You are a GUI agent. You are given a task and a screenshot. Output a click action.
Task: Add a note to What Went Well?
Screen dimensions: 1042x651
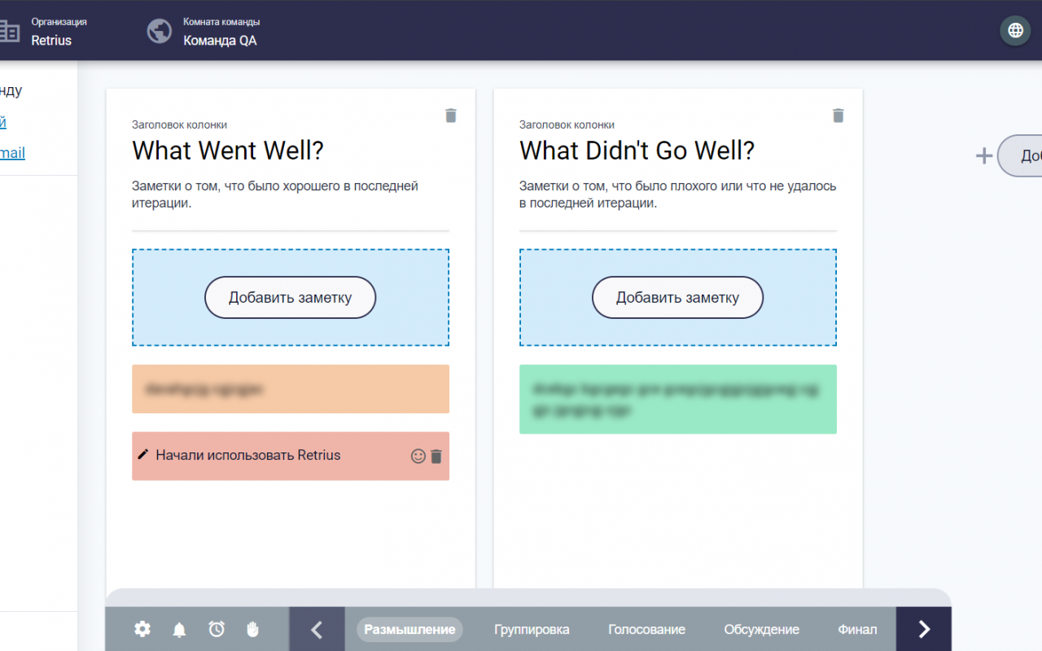290,297
